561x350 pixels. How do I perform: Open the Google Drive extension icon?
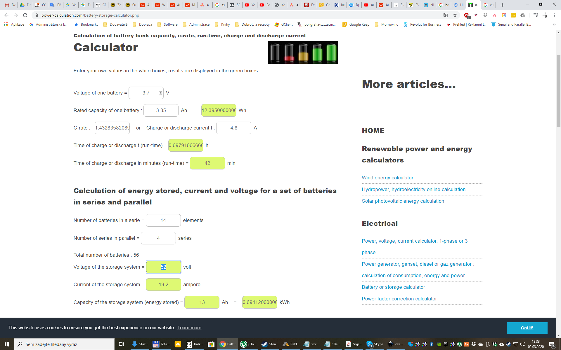coord(523,15)
